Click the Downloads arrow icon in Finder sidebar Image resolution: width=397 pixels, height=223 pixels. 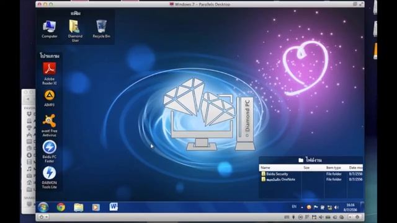click(x=29, y=155)
